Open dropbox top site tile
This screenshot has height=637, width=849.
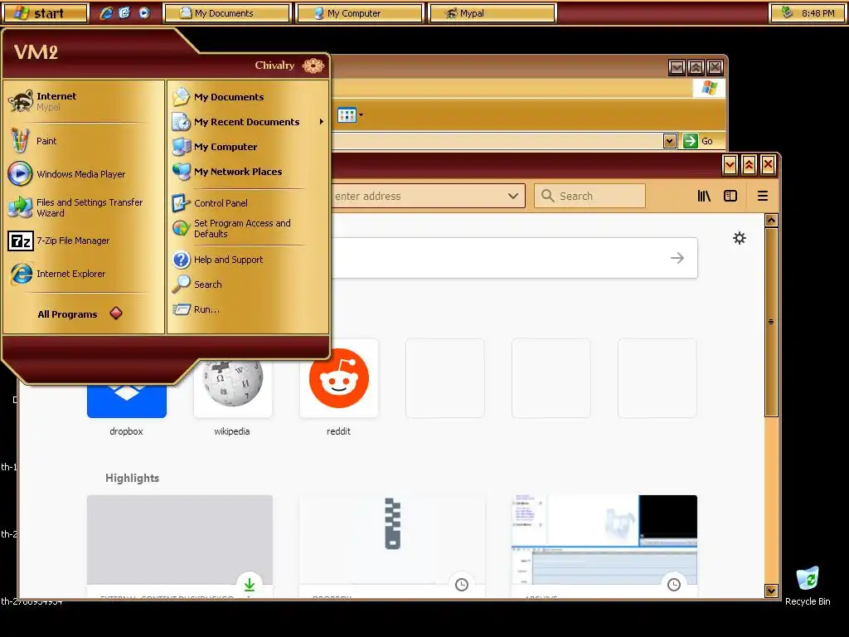coord(126,401)
